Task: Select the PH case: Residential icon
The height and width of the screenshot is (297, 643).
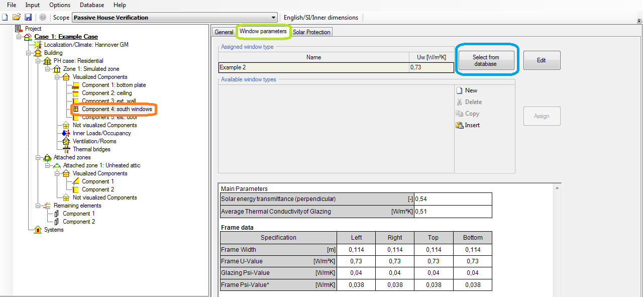Action: [x=48, y=61]
